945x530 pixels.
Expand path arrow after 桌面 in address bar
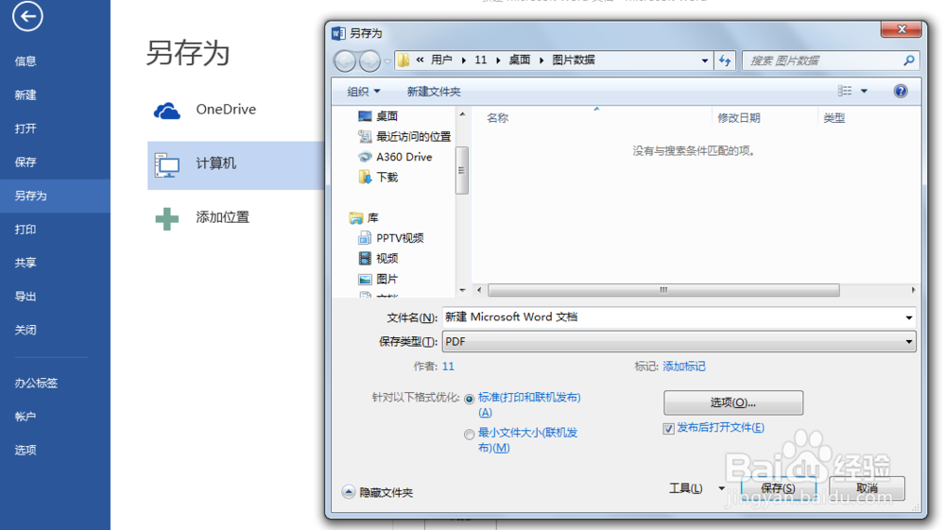tap(541, 60)
